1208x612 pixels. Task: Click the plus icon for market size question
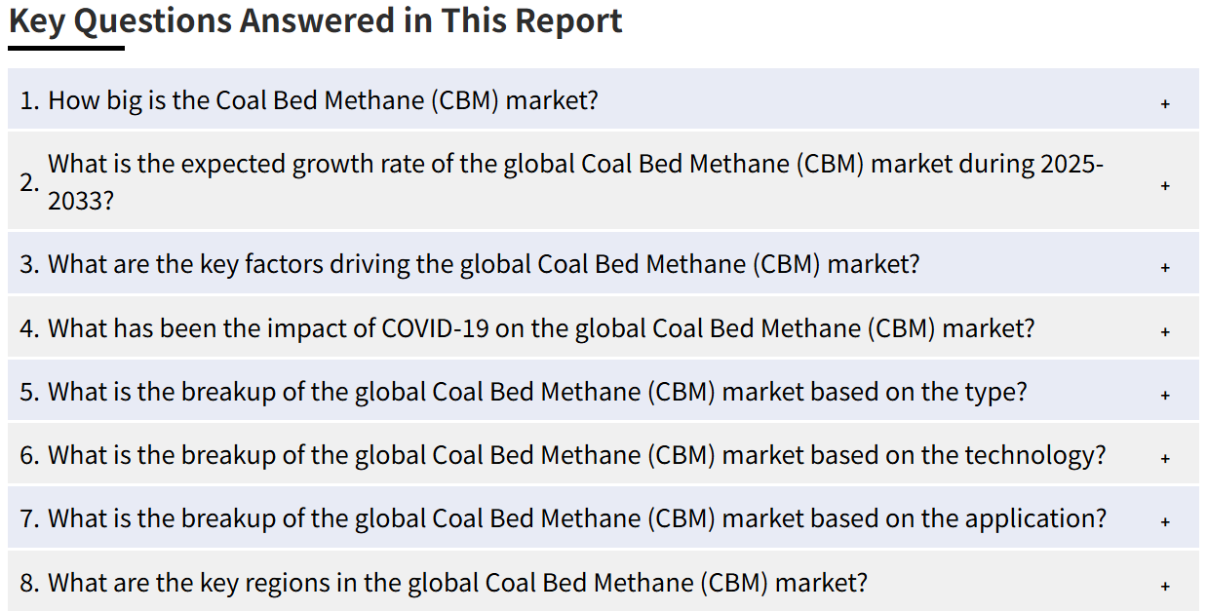coord(1164,102)
